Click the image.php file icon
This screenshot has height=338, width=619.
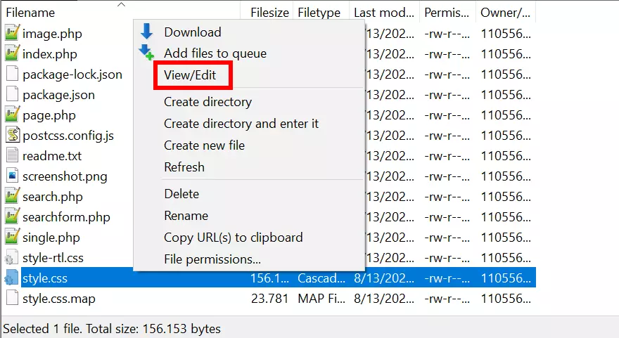pyautogui.click(x=12, y=33)
